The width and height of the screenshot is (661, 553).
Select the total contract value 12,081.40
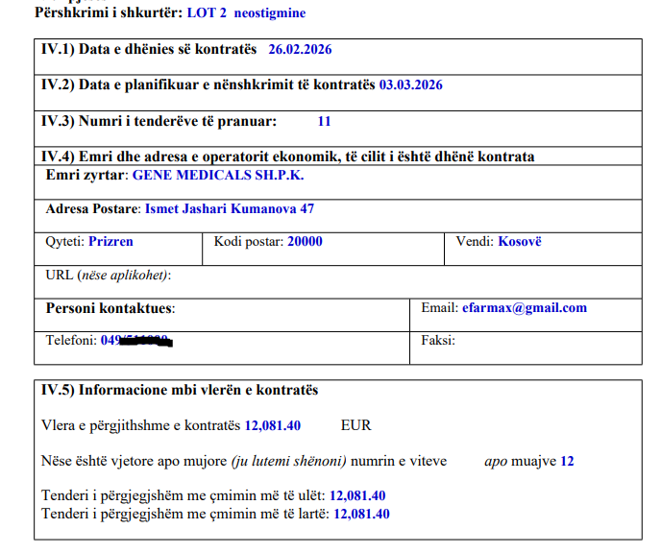[x=273, y=425]
